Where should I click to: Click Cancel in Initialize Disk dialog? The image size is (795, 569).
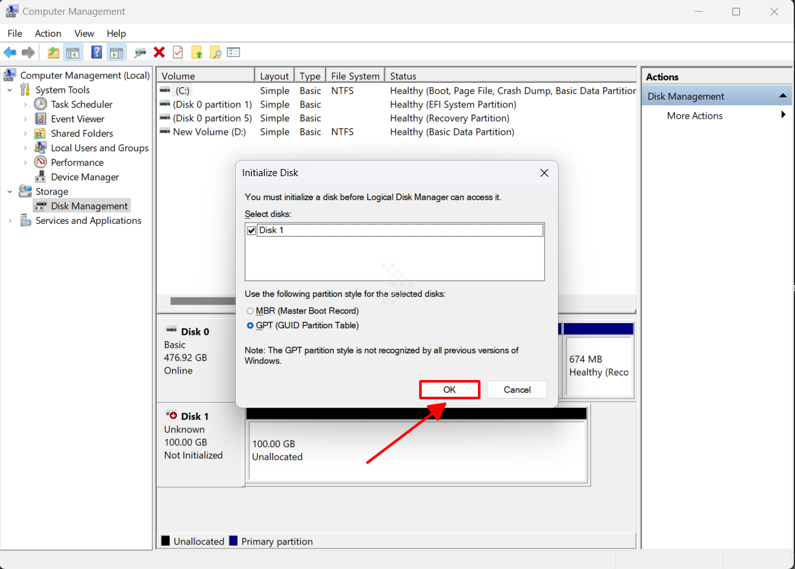pyautogui.click(x=517, y=390)
